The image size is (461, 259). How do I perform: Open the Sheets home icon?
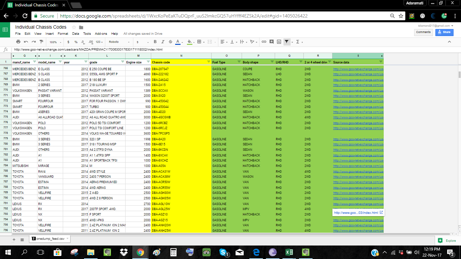coord(5,30)
